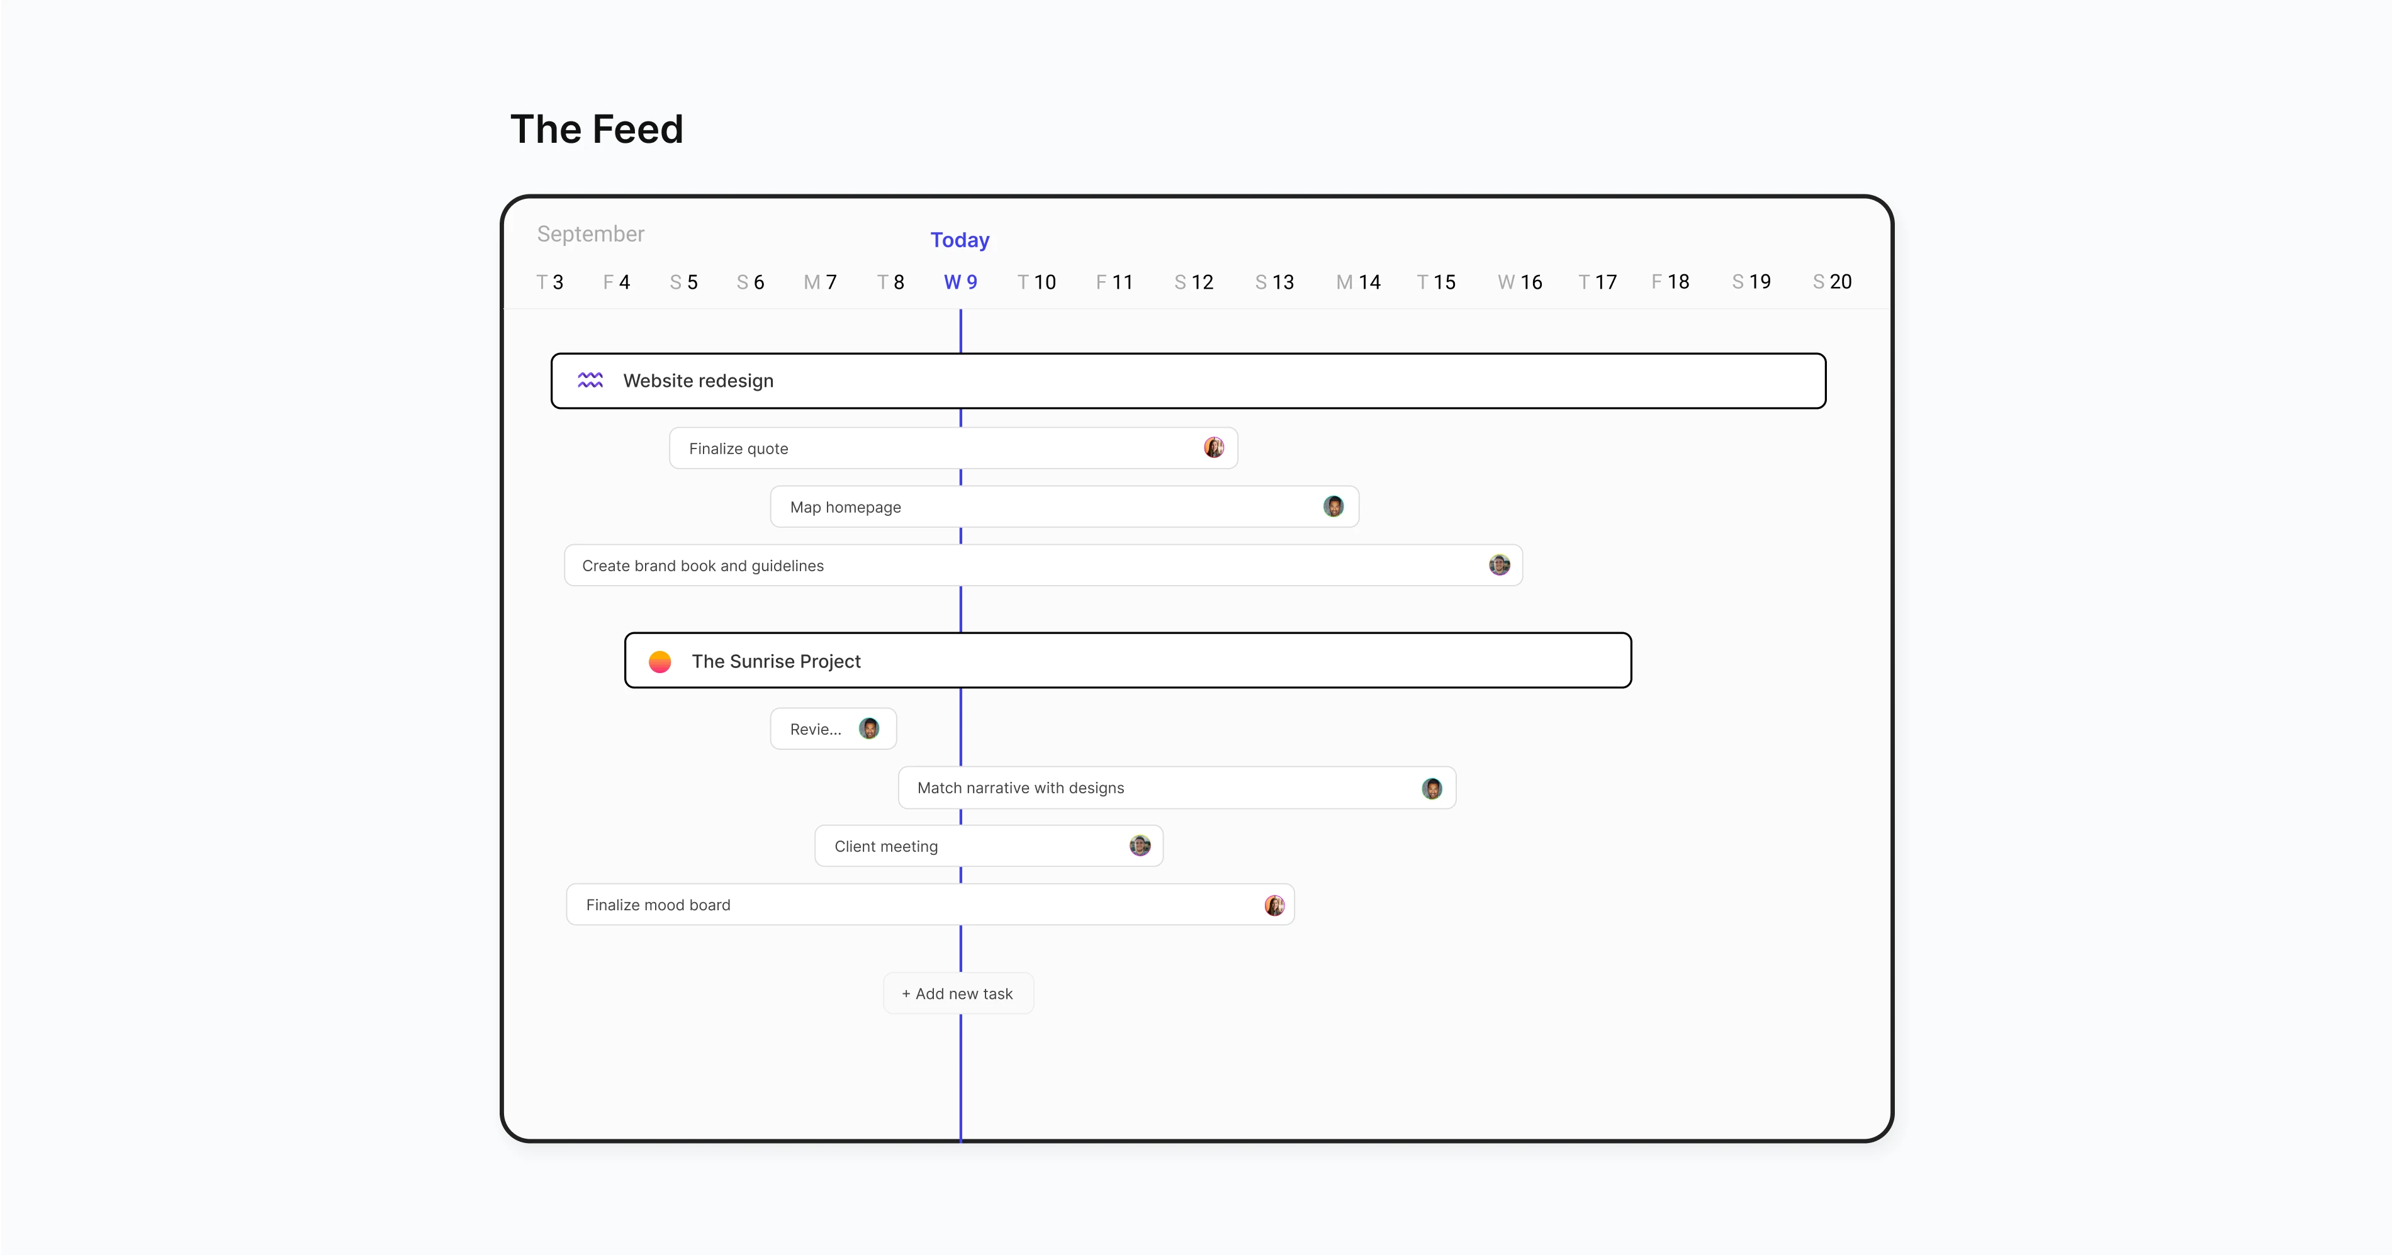The height and width of the screenshot is (1255, 2392).
Task: Jump to the Today label
Action: pyautogui.click(x=960, y=240)
